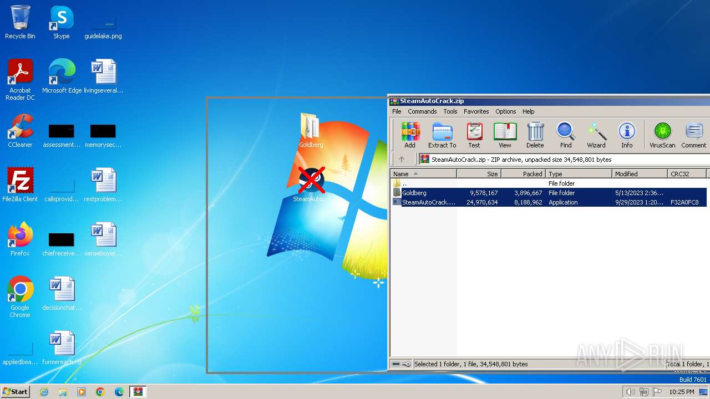Click the Test archive icon
The height and width of the screenshot is (399, 710).
click(x=474, y=135)
